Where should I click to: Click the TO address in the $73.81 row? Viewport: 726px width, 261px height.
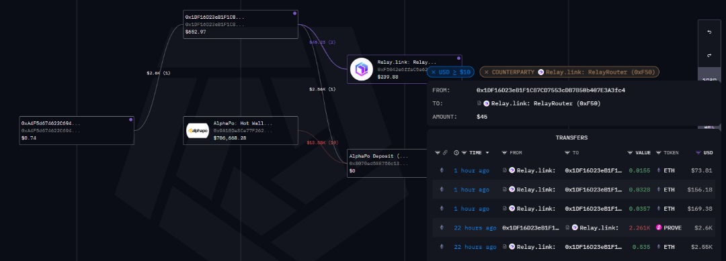(593, 170)
